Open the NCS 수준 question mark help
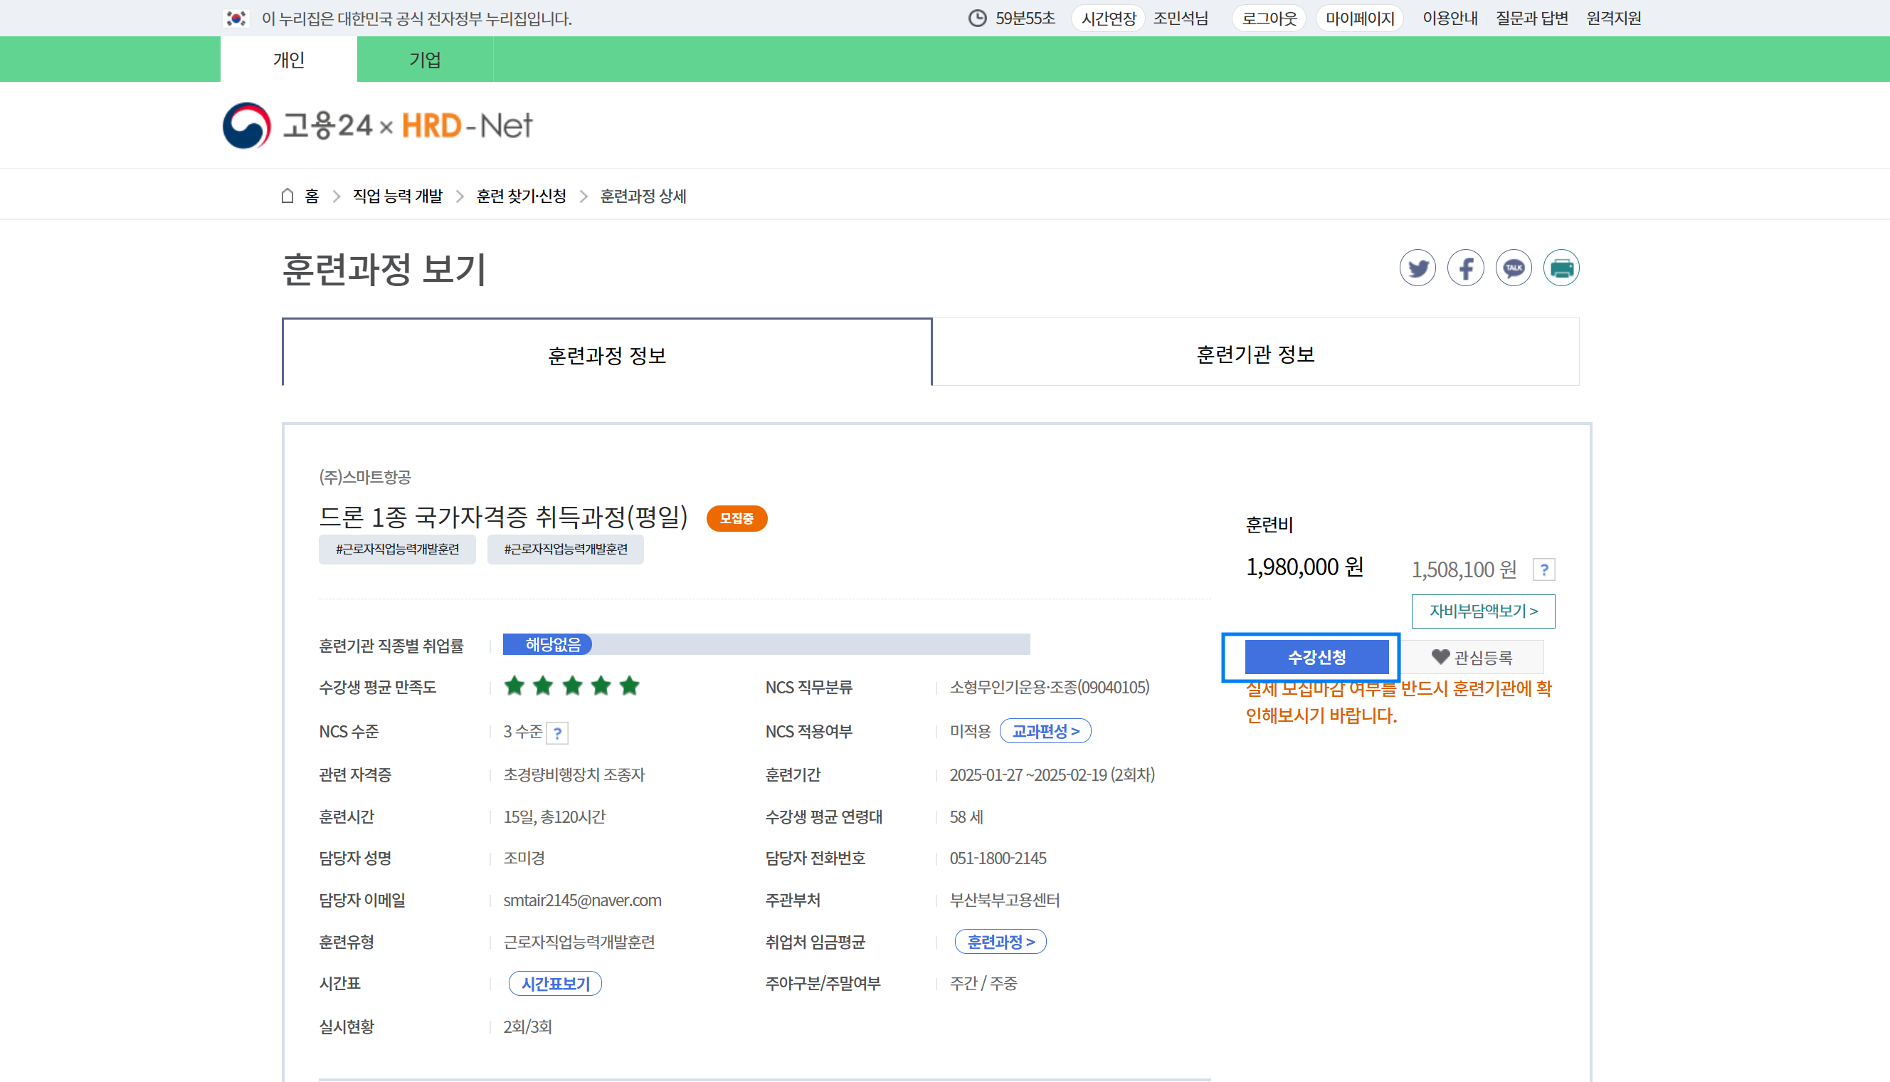This screenshot has width=1890, height=1082. point(556,732)
